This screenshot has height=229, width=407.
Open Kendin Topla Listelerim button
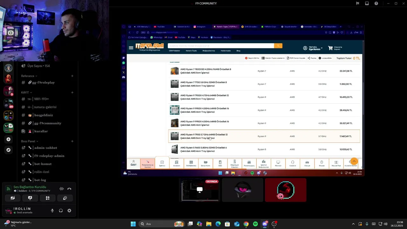pos(273,58)
